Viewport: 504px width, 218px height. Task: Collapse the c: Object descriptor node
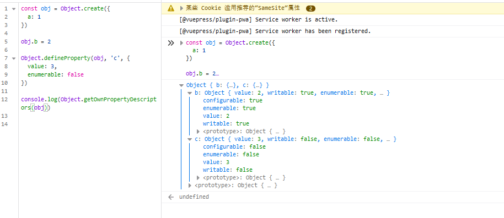pos(190,139)
